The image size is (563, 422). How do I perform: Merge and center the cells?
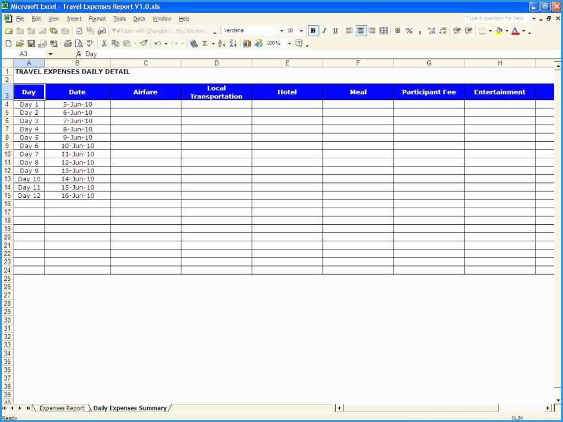pyautogui.click(x=383, y=31)
